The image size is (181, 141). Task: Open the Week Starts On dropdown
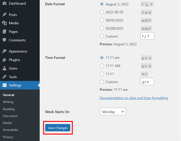click(113, 112)
